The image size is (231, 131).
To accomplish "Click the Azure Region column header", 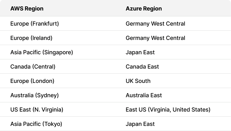I will pos(144,8).
